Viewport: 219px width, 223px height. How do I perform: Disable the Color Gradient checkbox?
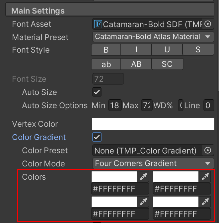click(97, 137)
